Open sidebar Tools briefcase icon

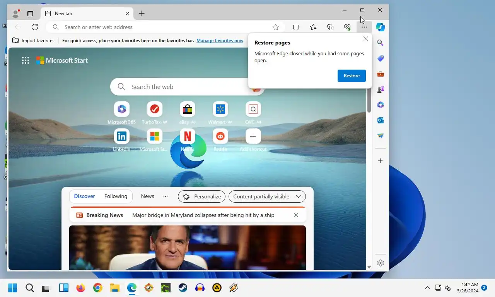coord(381,74)
